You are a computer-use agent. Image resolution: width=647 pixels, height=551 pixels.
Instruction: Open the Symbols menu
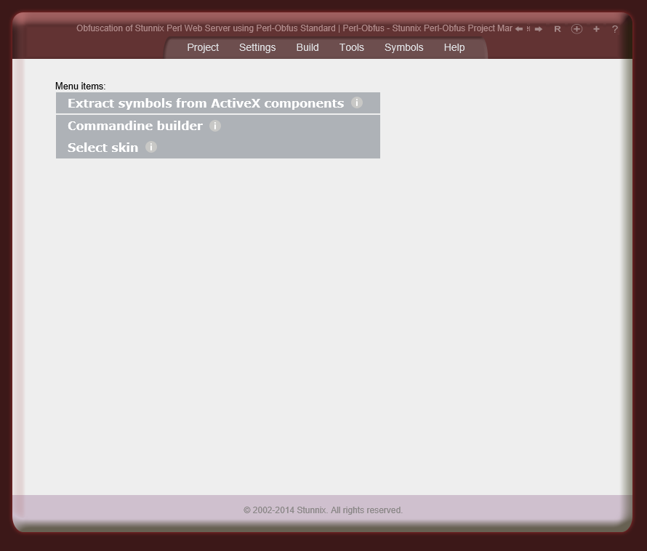pyautogui.click(x=403, y=47)
